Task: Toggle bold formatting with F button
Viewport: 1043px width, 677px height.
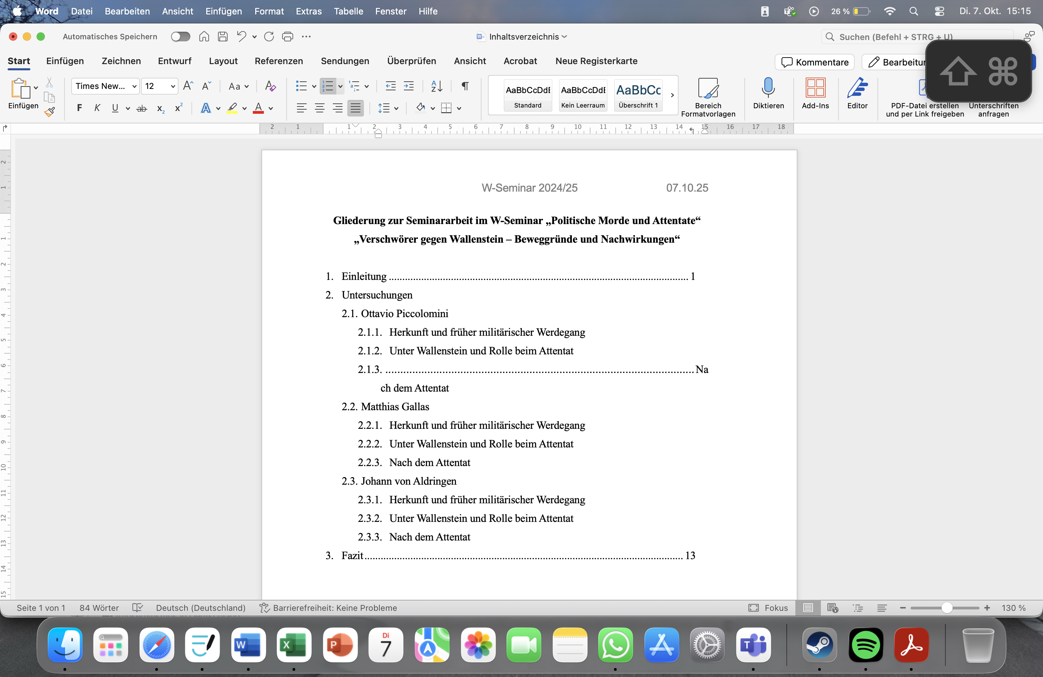Action: [79, 108]
